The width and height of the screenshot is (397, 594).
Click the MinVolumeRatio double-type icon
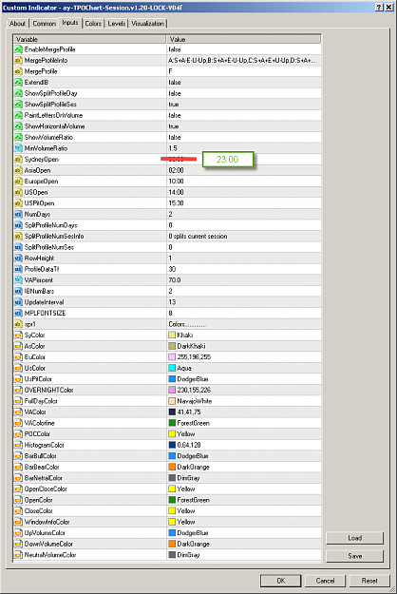point(18,148)
